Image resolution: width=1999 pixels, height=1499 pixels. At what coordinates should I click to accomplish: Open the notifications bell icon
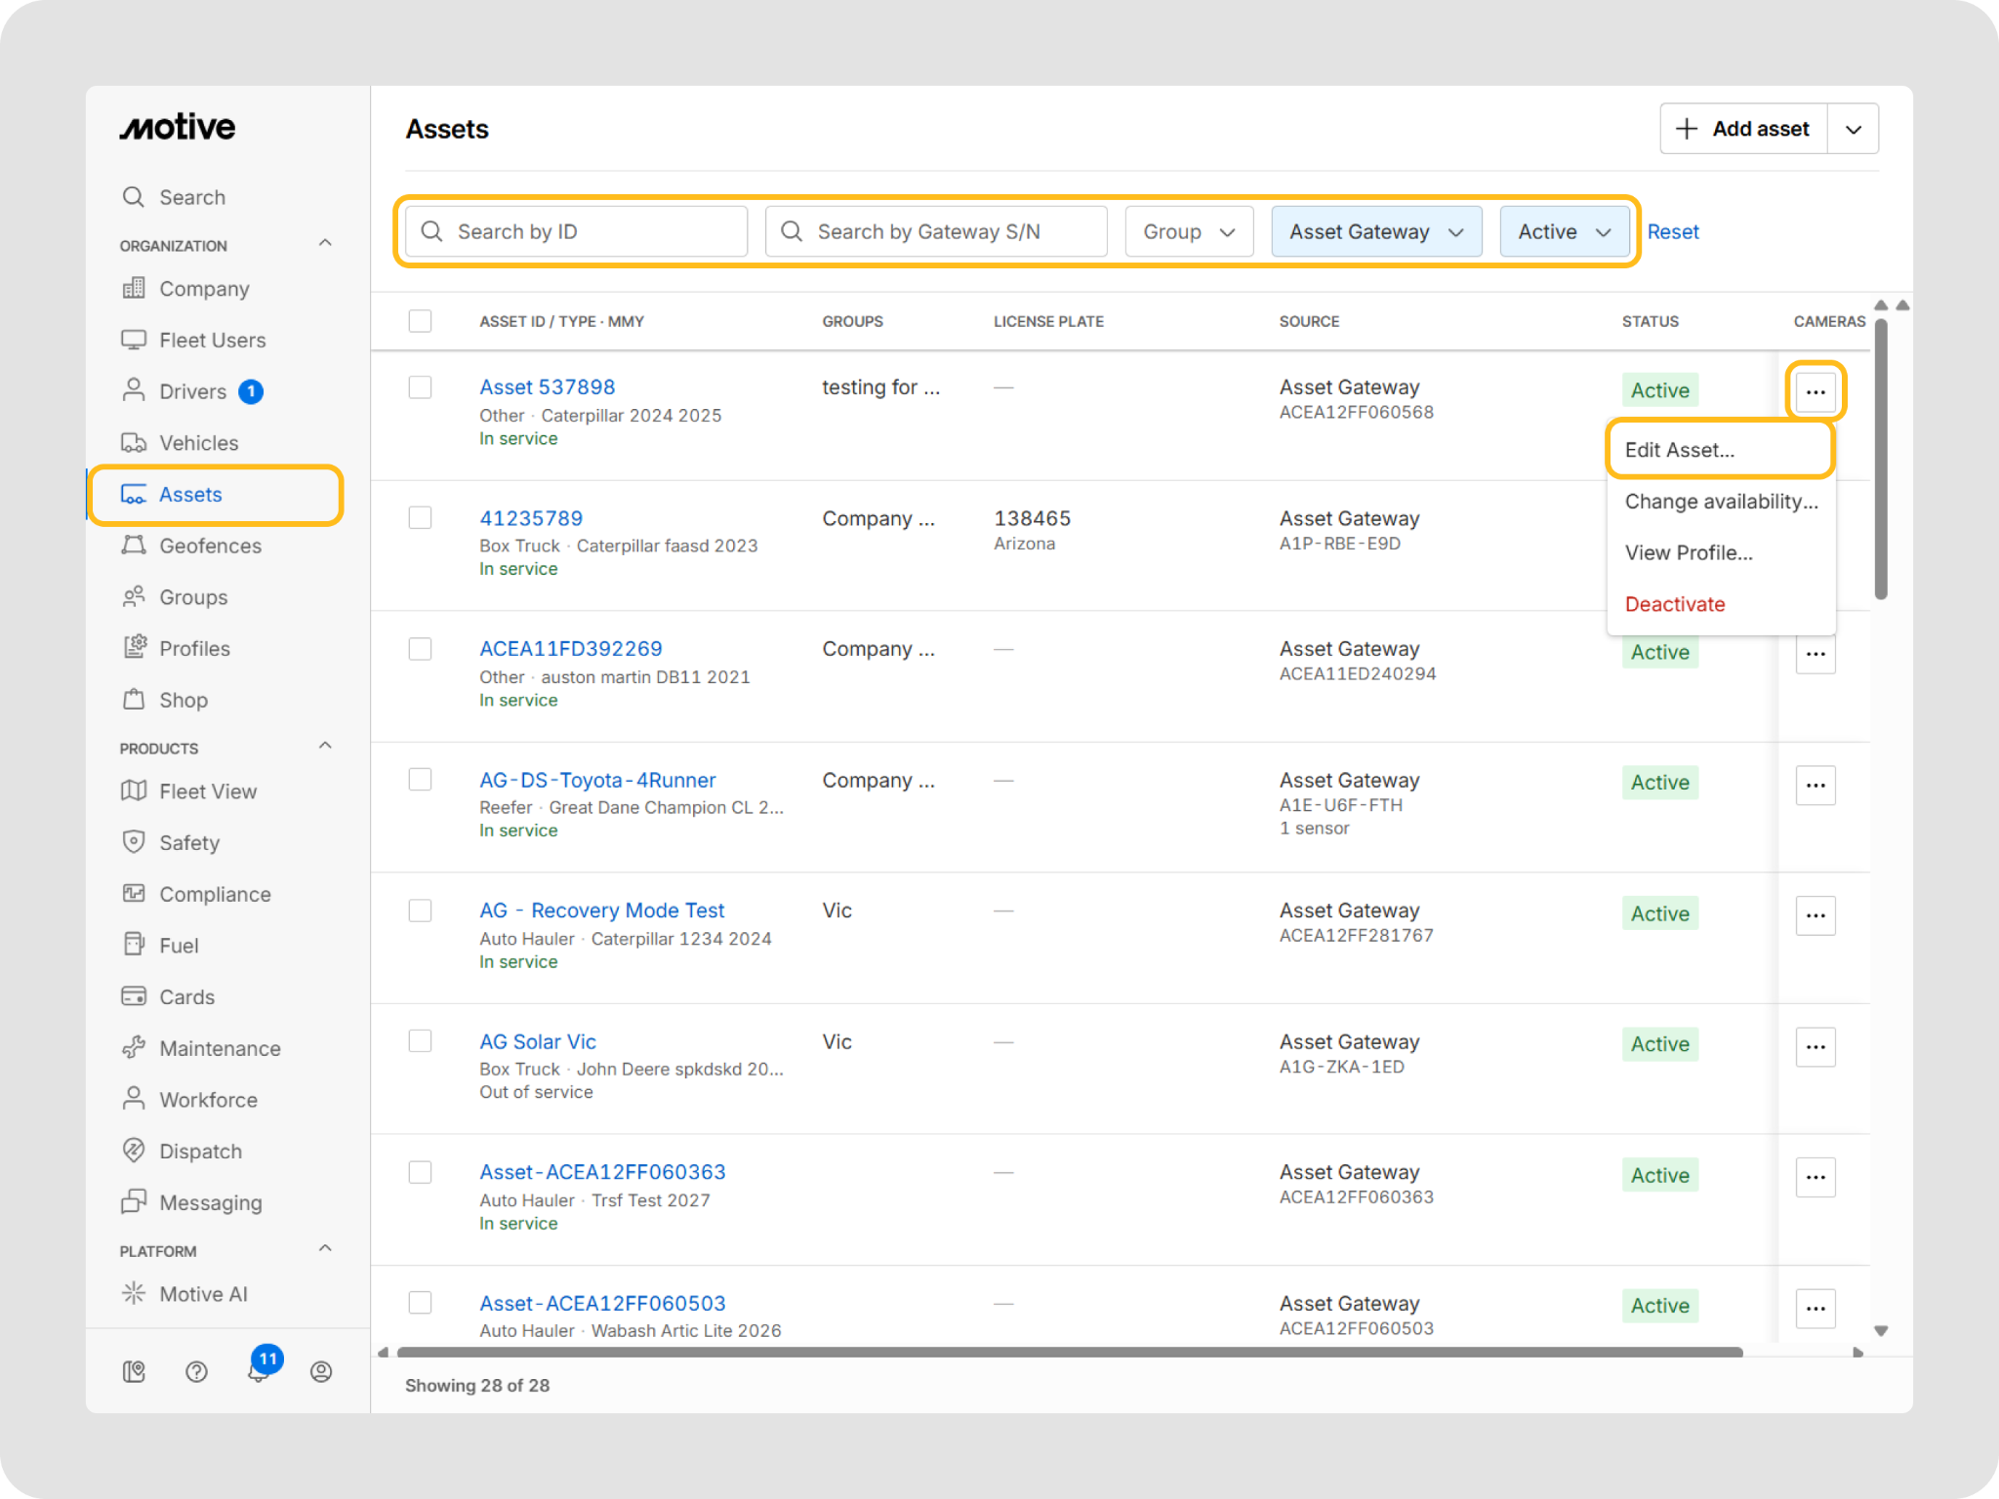point(260,1369)
